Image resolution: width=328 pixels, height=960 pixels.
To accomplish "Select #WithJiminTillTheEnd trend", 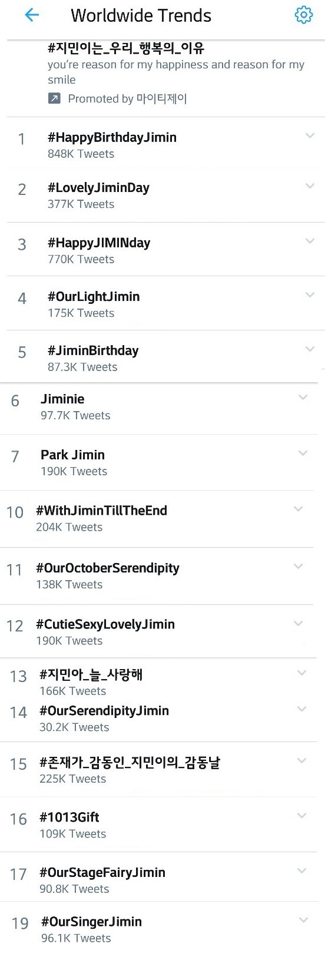I will coord(163,519).
